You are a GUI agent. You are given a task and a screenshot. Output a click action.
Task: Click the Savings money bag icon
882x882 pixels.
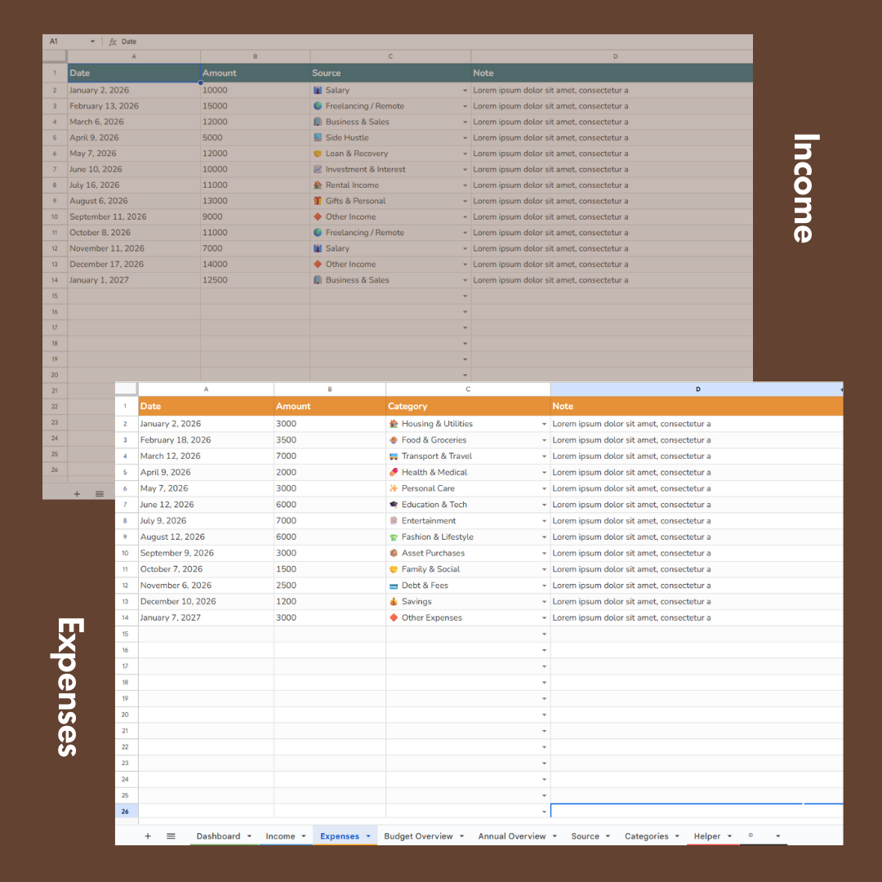[394, 602]
